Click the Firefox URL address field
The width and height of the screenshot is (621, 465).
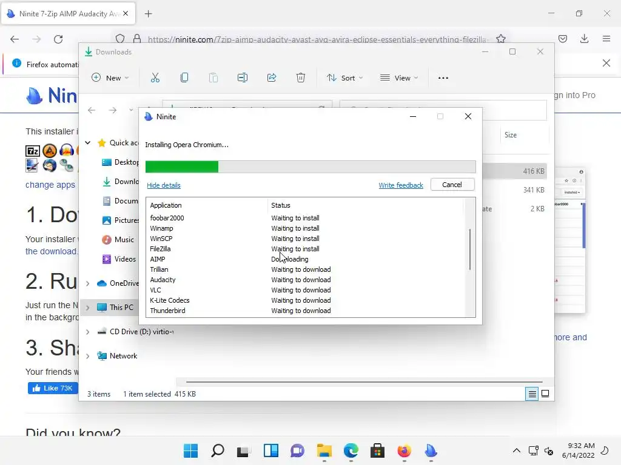(x=318, y=39)
